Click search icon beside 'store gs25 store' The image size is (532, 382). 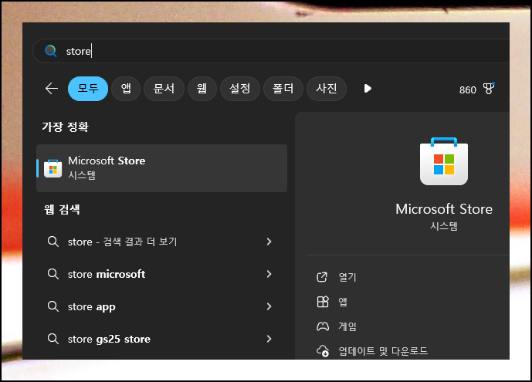[53, 339]
